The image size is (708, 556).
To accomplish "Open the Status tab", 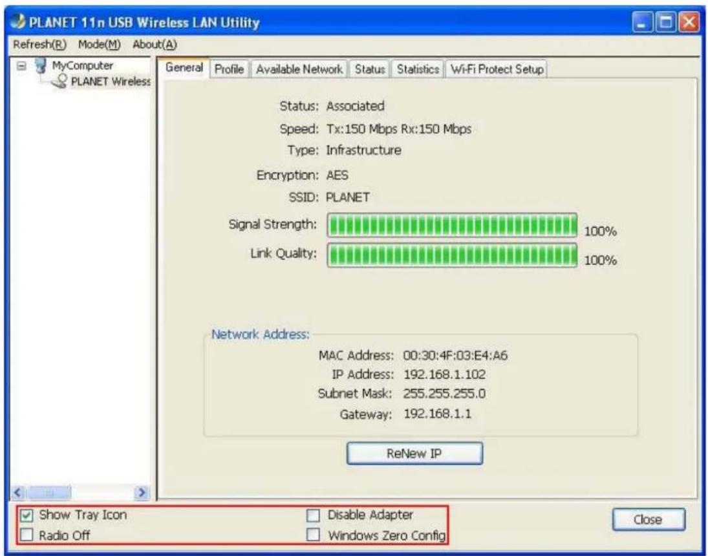I will coord(369,69).
